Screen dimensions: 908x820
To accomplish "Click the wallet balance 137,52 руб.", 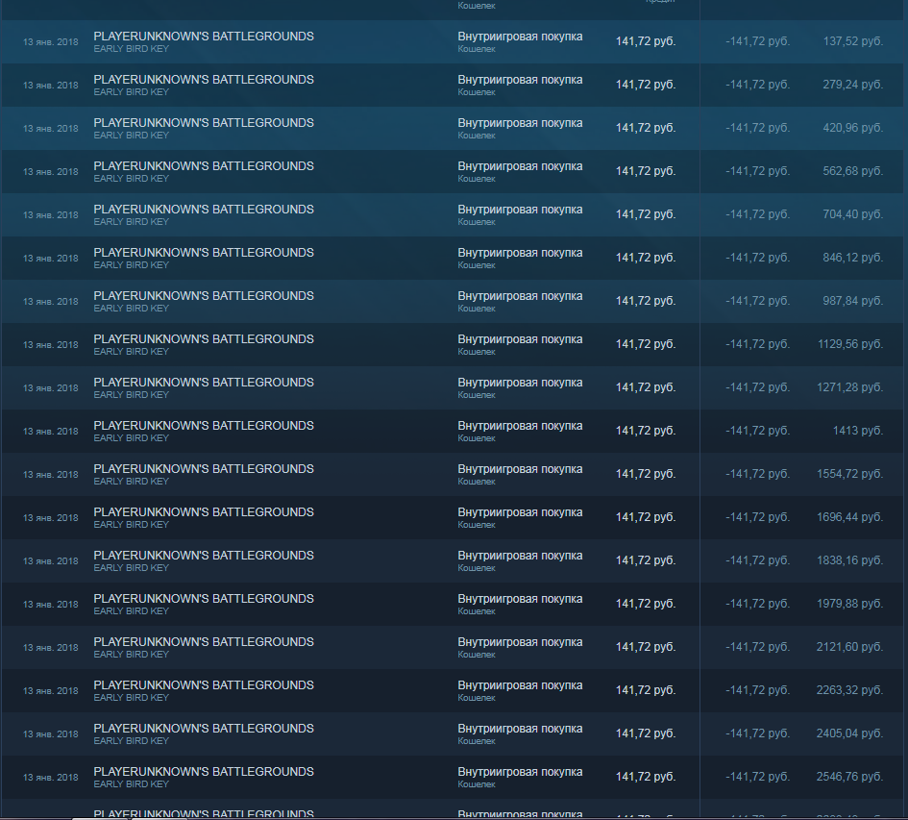I will pyautogui.click(x=853, y=41).
